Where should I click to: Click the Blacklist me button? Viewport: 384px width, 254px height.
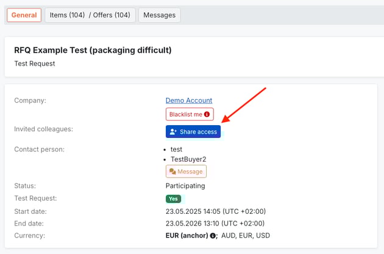(189, 114)
